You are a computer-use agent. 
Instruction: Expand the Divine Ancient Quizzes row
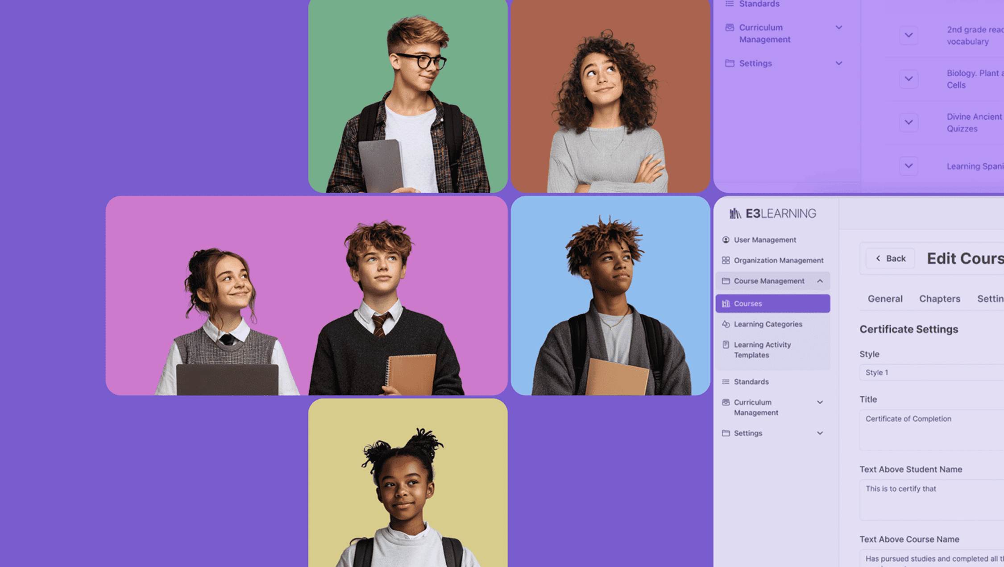(x=909, y=122)
